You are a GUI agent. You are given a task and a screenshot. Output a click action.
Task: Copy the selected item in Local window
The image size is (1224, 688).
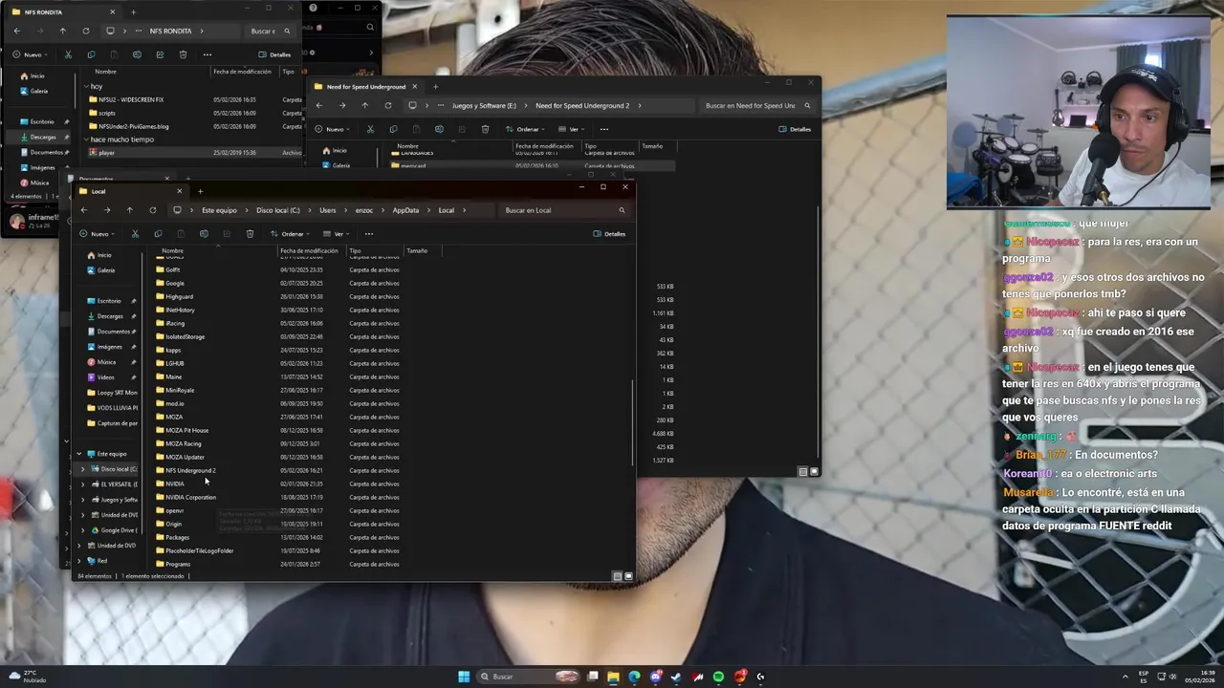click(158, 234)
